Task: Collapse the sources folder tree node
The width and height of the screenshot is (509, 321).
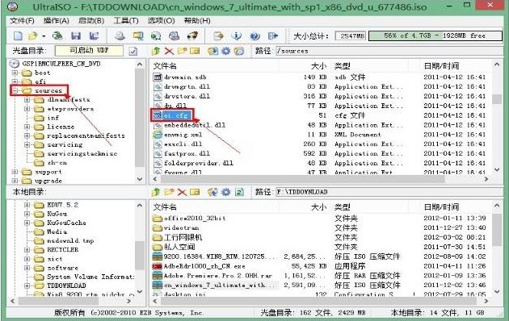Action: tap(15, 90)
